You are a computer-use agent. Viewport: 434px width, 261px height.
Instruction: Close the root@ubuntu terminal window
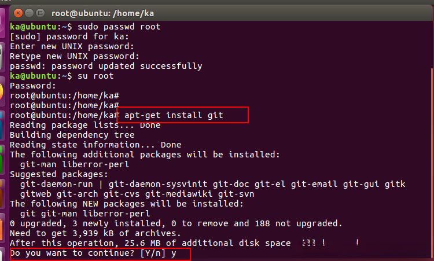(17, 12)
